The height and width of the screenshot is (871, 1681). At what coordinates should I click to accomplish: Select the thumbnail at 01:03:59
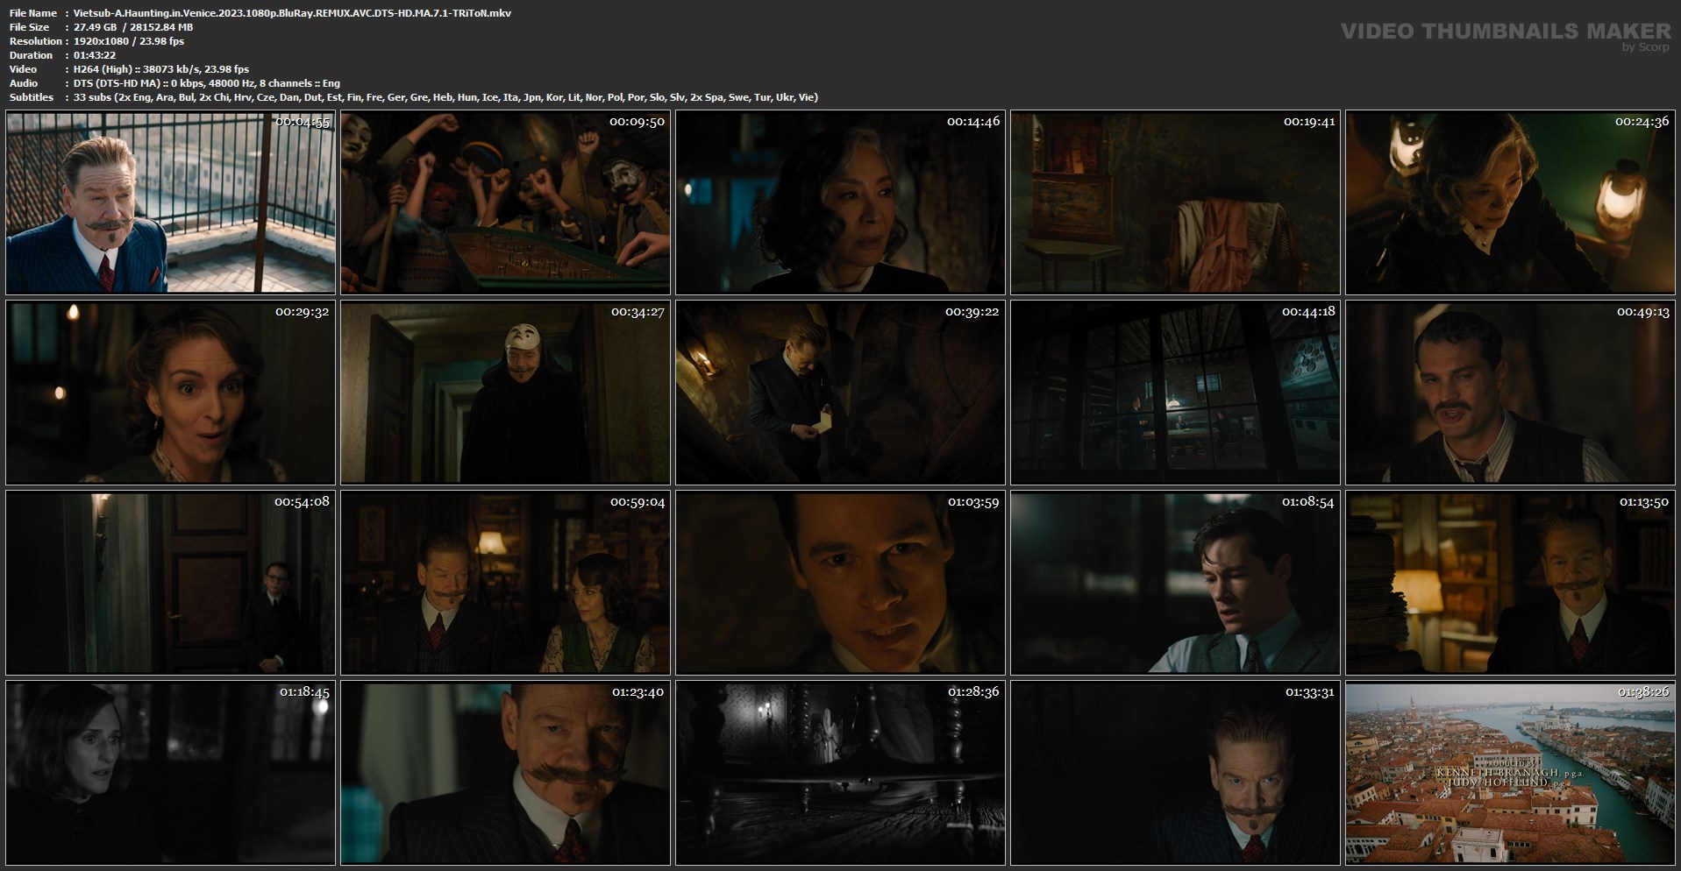(x=840, y=583)
